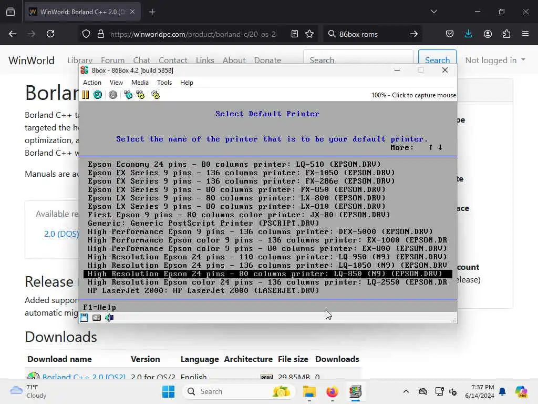Select the WinWorld Borland C++ tab

pyautogui.click(x=82, y=12)
